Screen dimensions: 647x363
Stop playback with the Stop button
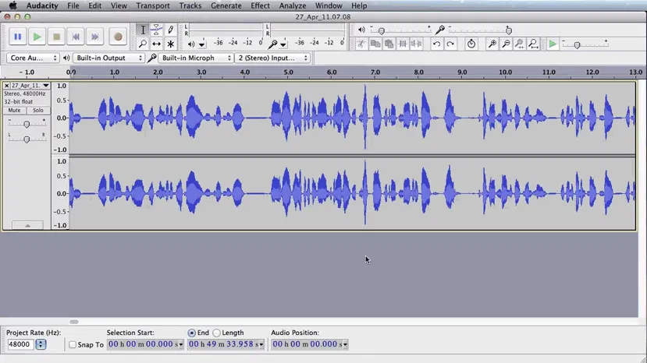(56, 37)
